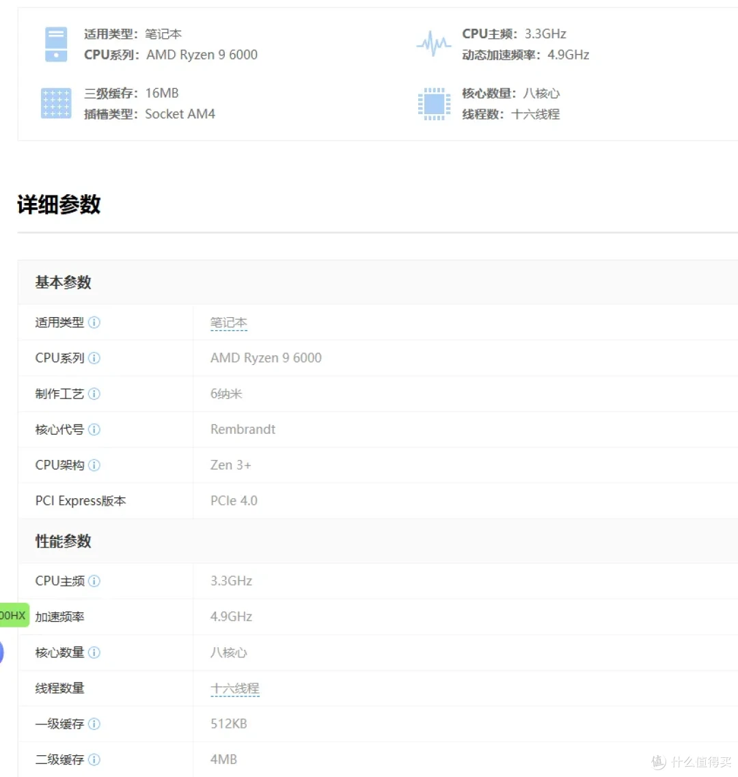Click the chip icon beside 核心数量
This screenshot has height=777, width=738.
[x=434, y=104]
